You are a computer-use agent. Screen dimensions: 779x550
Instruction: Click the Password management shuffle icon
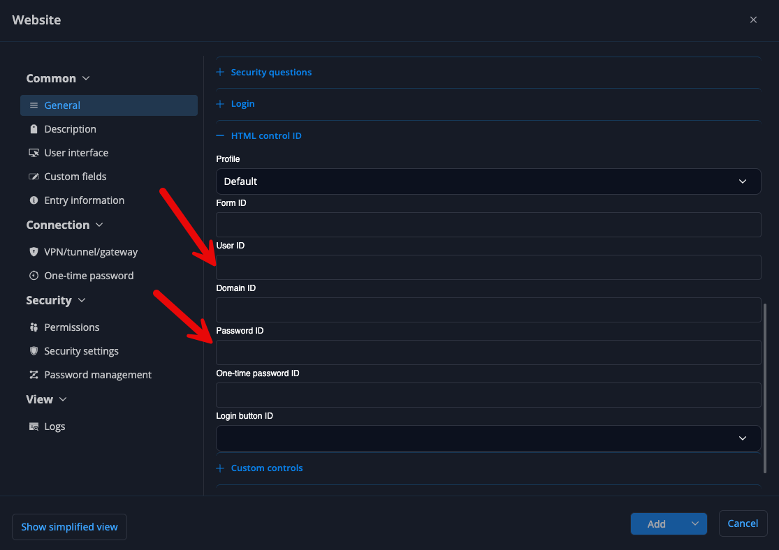(34, 375)
